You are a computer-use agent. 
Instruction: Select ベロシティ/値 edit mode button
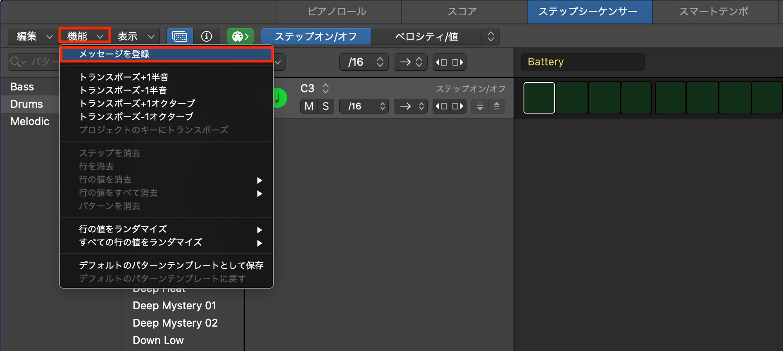(x=426, y=36)
